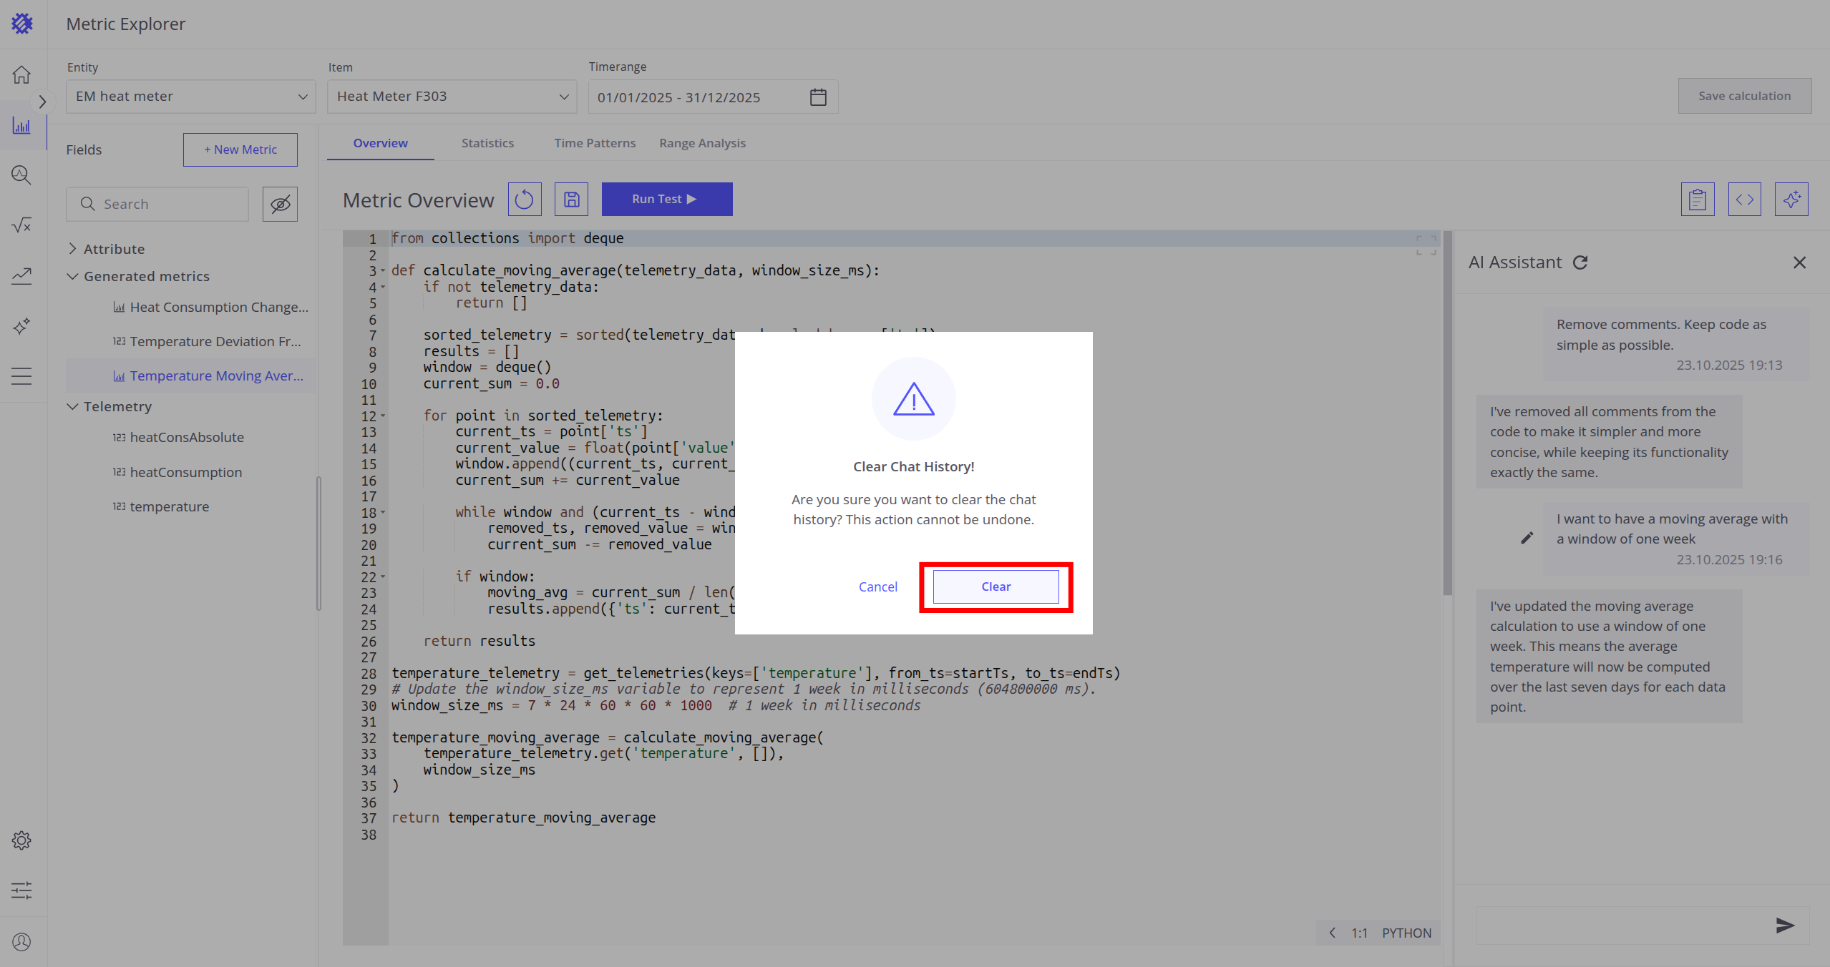Cancel the clear chat history dialog
The height and width of the screenshot is (967, 1830).
tap(877, 586)
